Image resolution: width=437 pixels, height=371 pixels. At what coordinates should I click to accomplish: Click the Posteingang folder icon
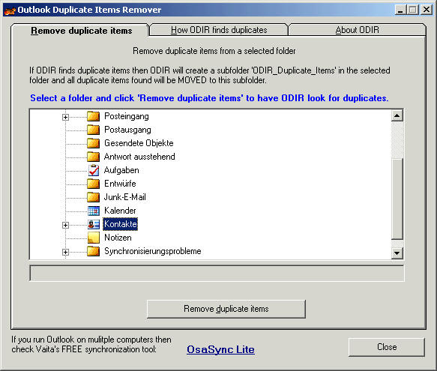point(94,116)
